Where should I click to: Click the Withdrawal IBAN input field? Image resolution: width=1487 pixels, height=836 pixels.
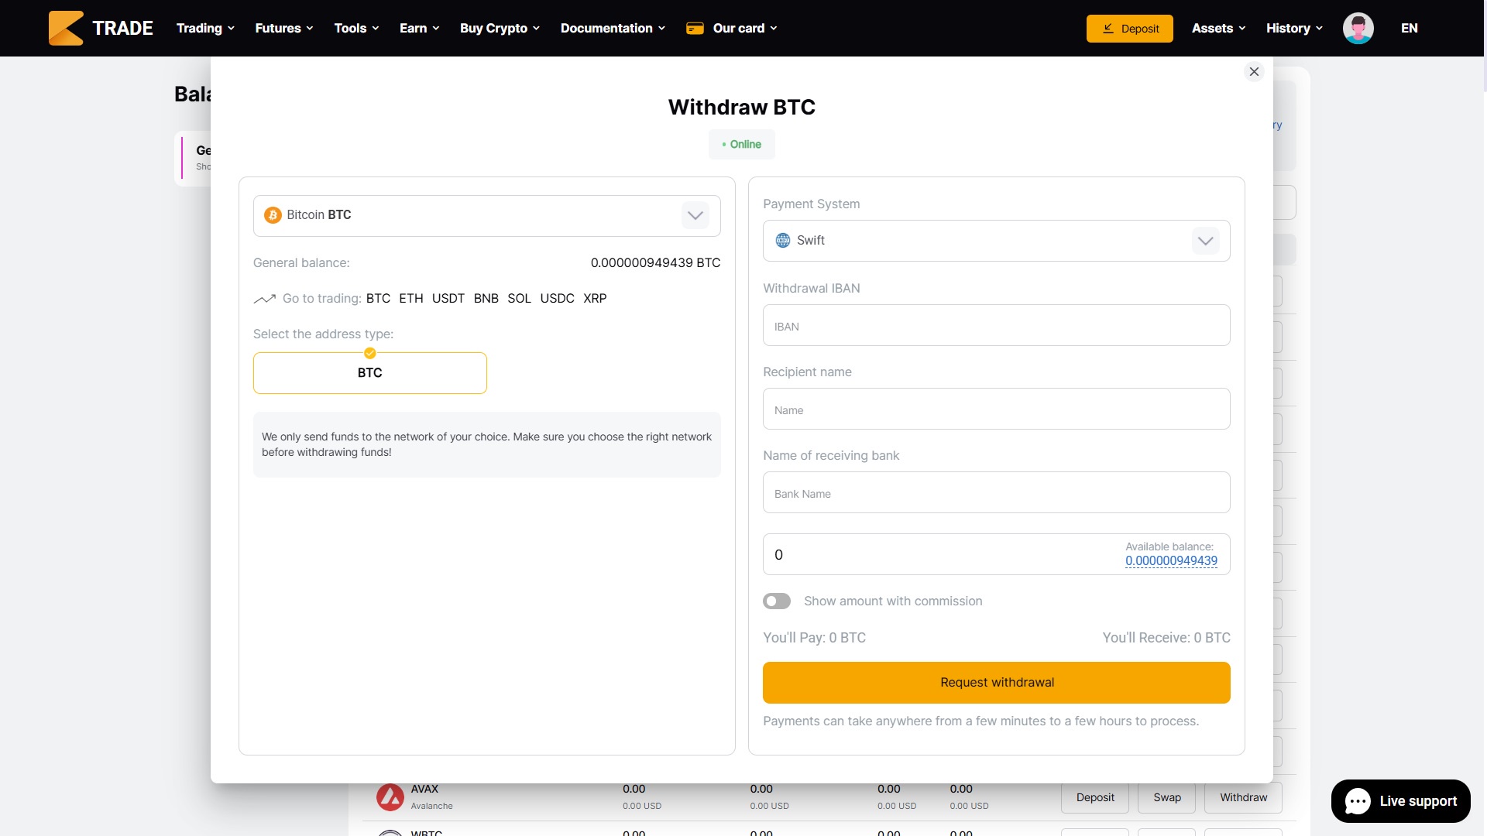coord(996,326)
